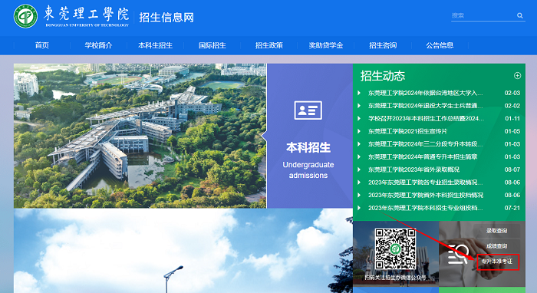This screenshot has height=293, width=537.
Task: Click the arrow bullet beside 2021招生宣传片
Action: (x=359, y=131)
